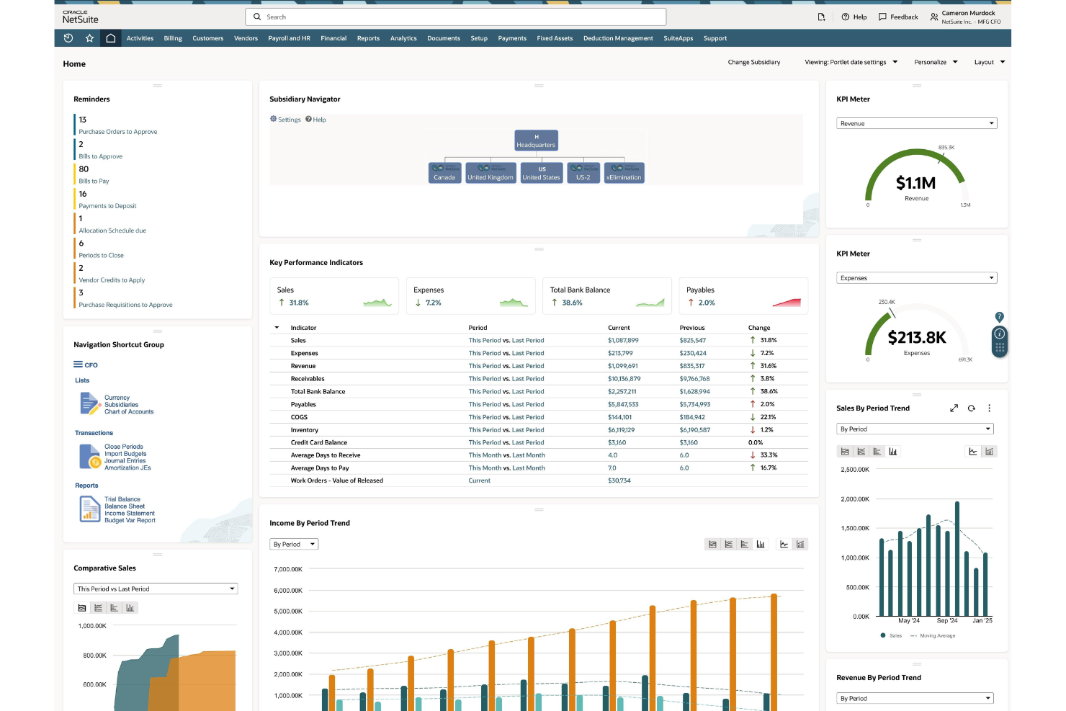The height and width of the screenshot is (711, 1066).
Task: Open Subsidiary Navigator Settings gear
Action: tap(273, 119)
